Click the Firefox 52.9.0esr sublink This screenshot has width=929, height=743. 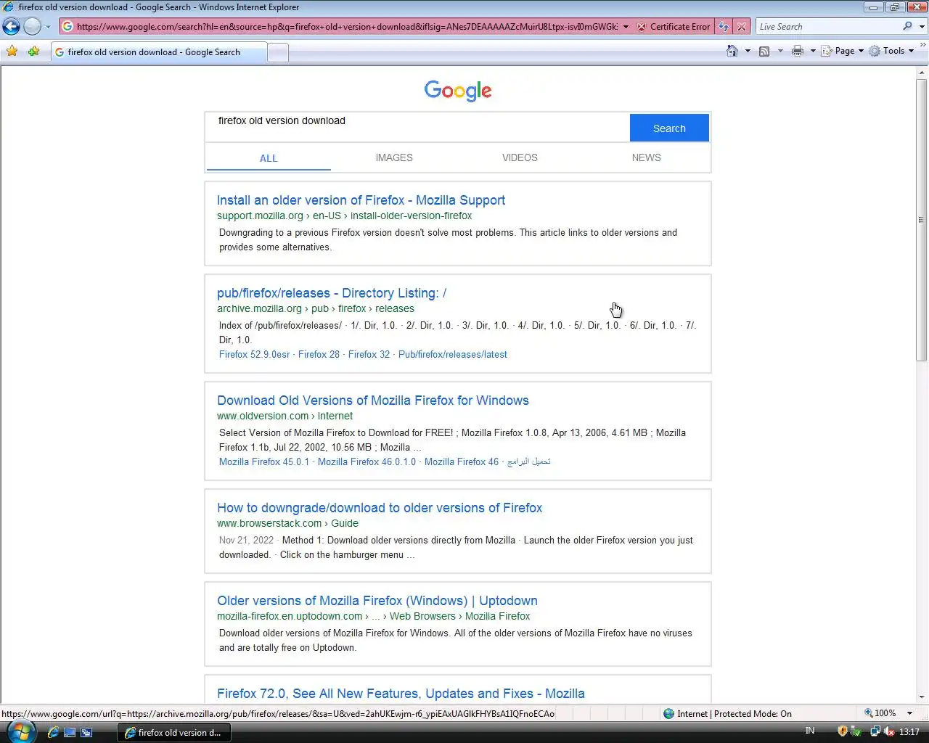pyautogui.click(x=255, y=354)
